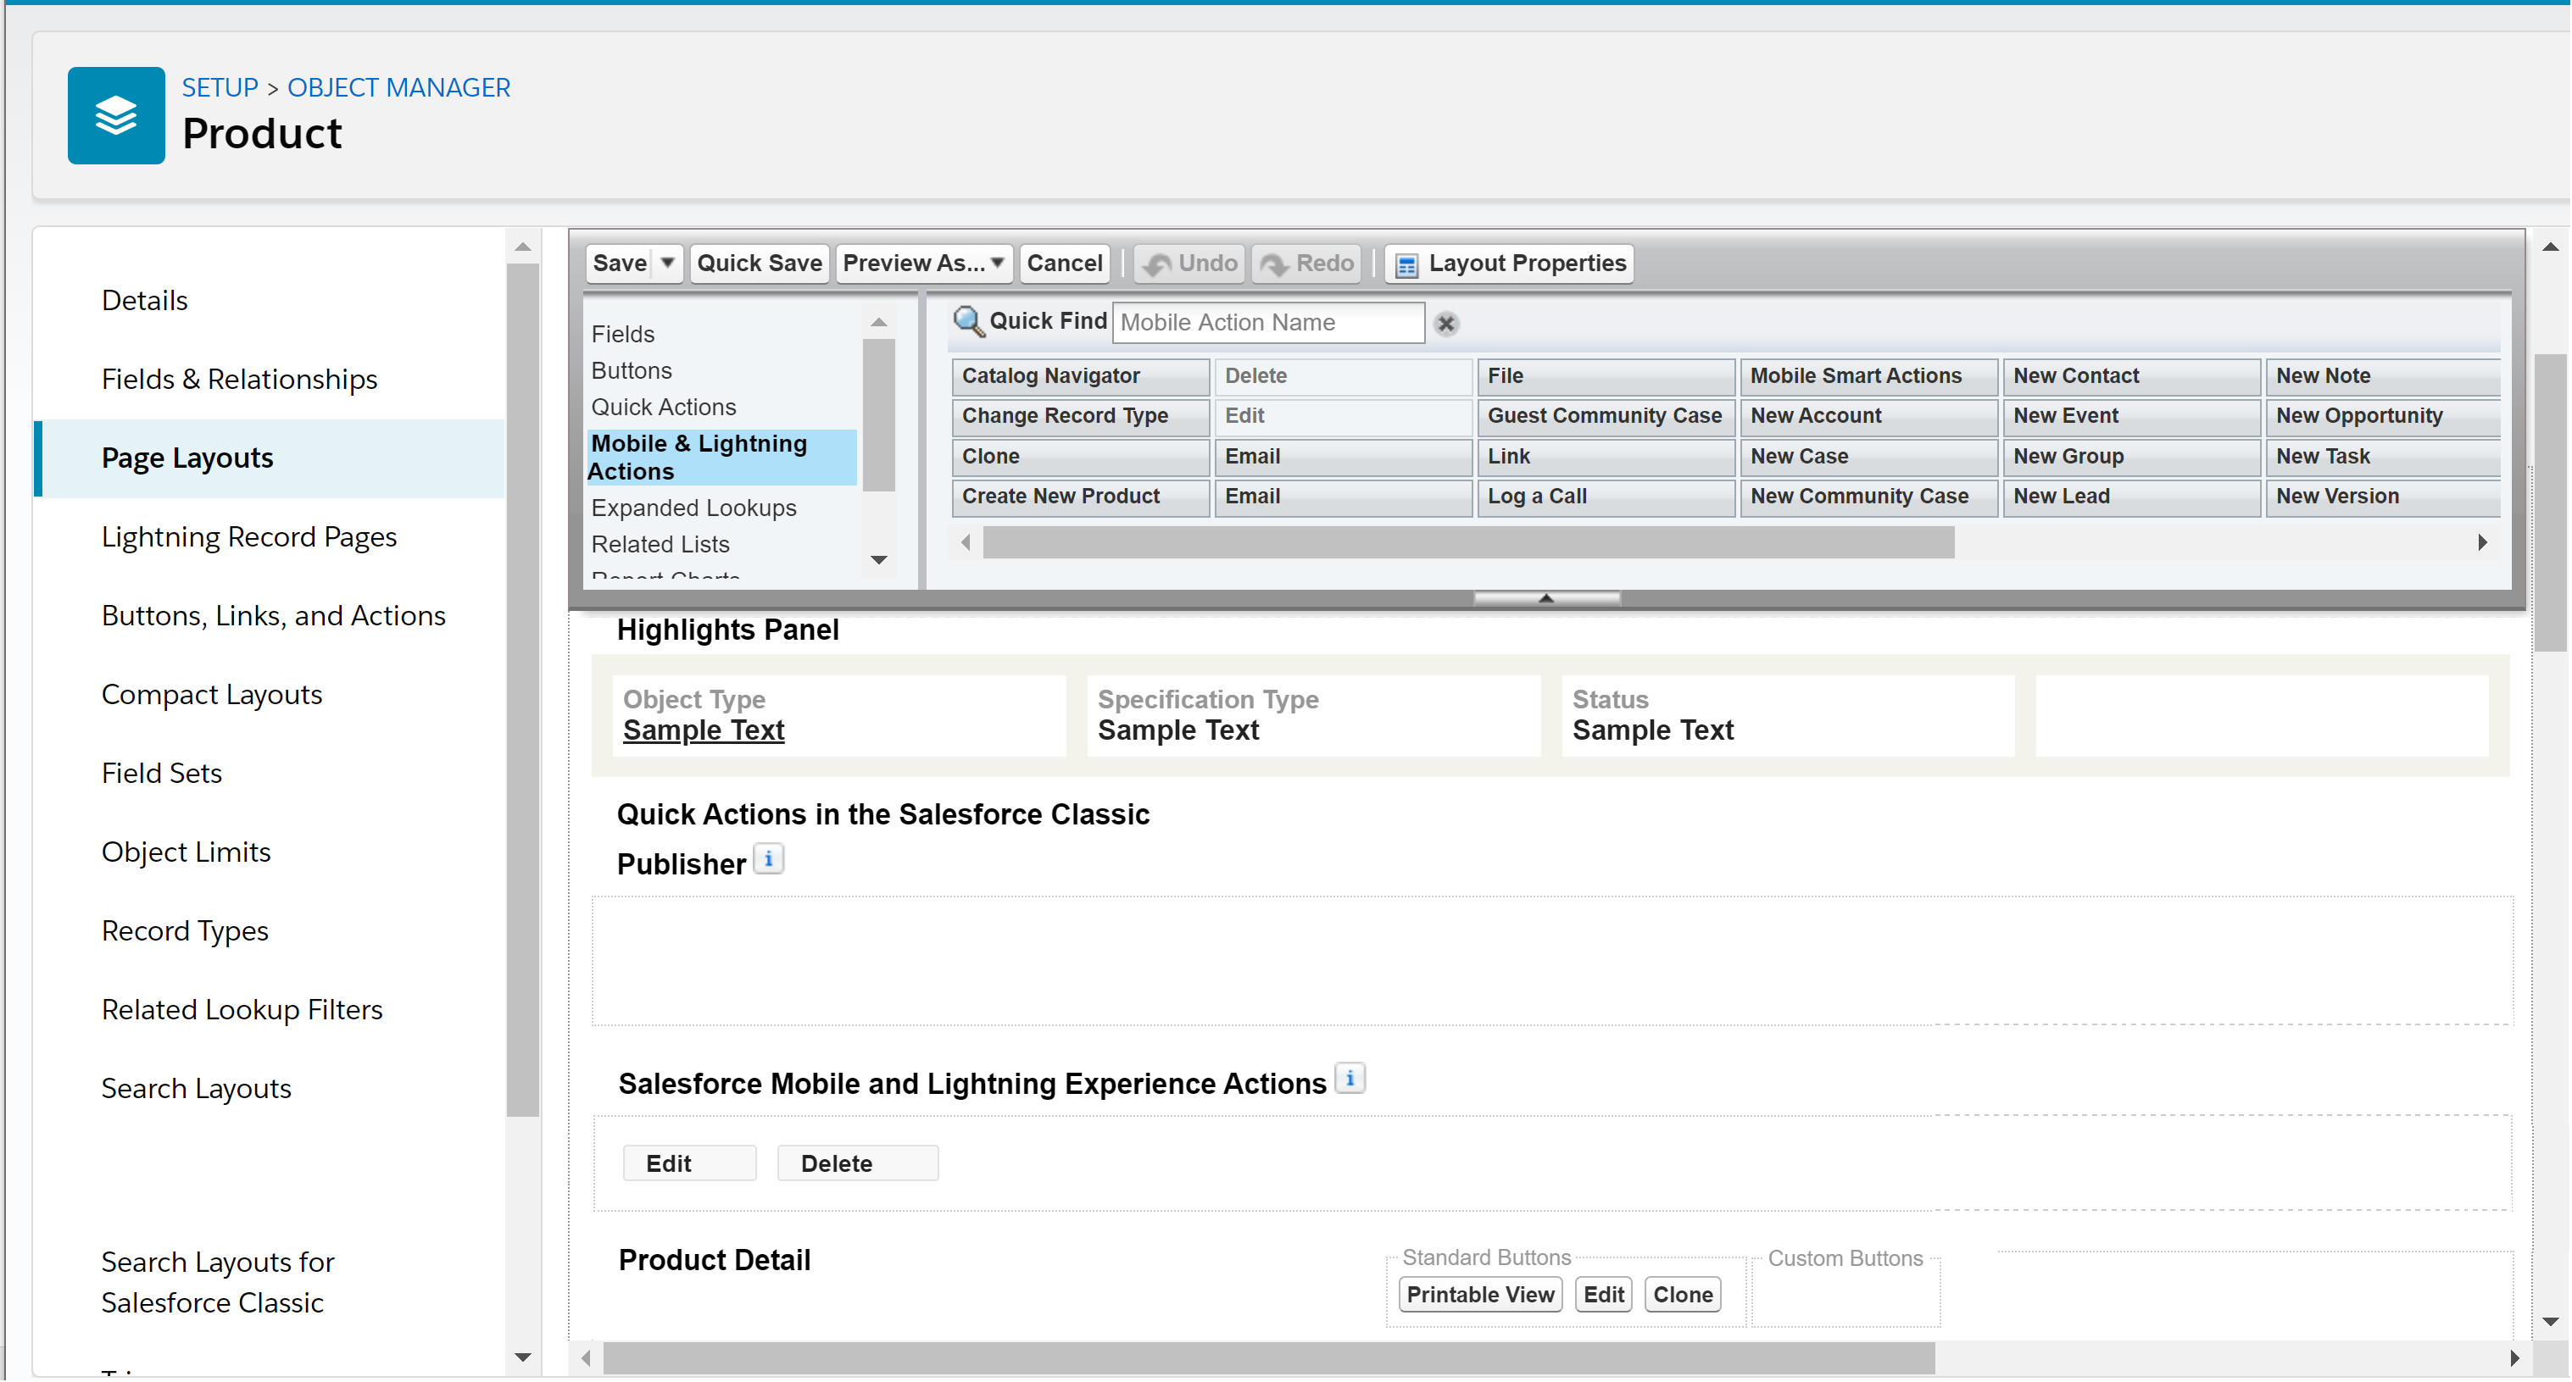Open Compact Layouts
The image size is (2572, 1382).
[x=212, y=695]
